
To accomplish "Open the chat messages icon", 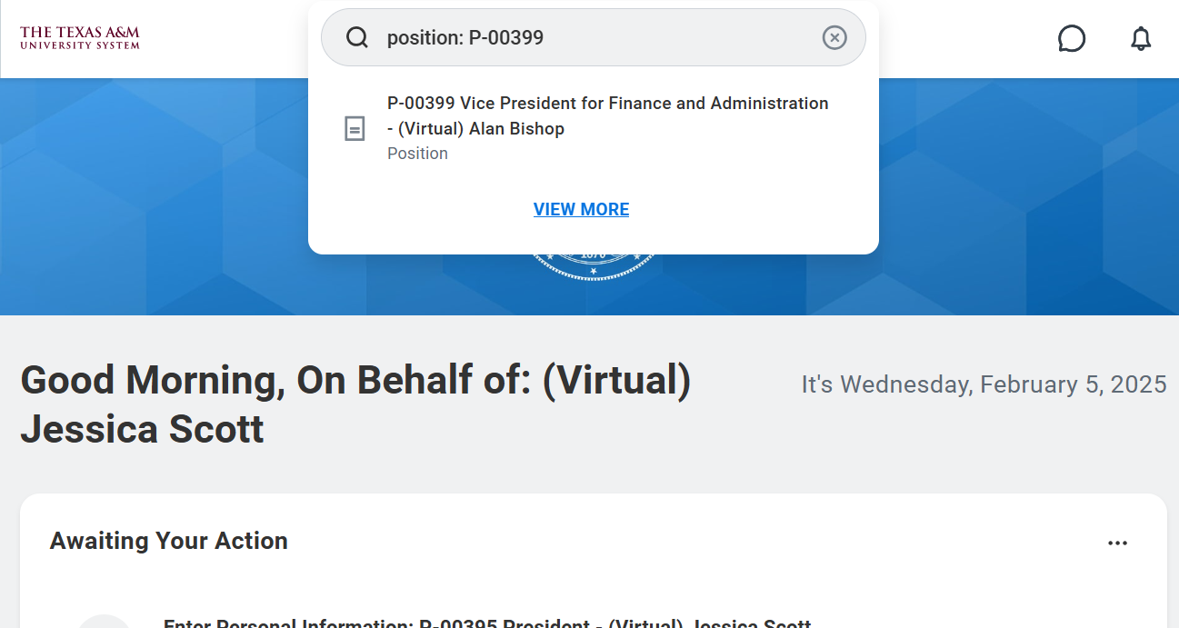I will 1072,38.
